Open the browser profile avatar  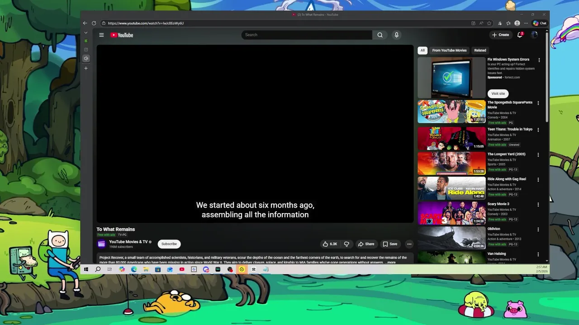coord(517,23)
